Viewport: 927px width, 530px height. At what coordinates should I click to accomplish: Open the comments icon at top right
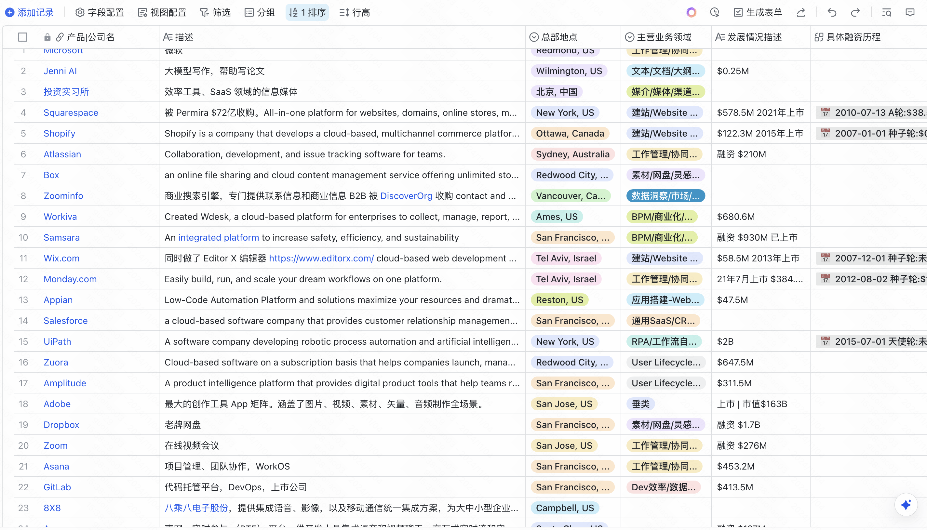(x=910, y=13)
